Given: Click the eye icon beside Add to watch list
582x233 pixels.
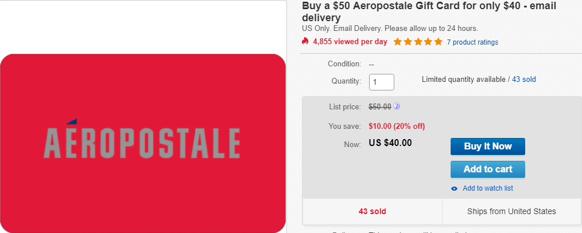Looking at the screenshot, I should tap(455, 188).
